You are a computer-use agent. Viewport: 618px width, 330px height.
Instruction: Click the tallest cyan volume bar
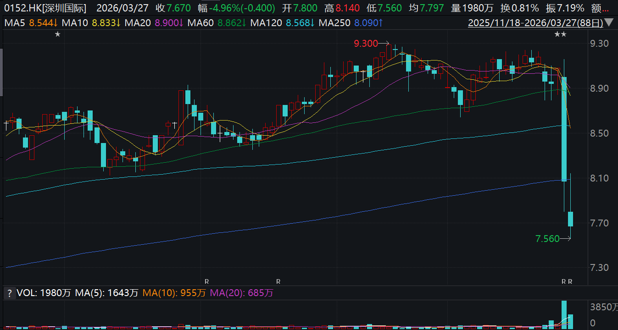(x=564, y=314)
